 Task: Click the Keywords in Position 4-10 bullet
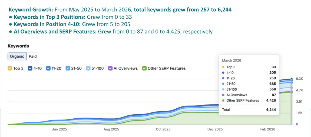[70, 24]
